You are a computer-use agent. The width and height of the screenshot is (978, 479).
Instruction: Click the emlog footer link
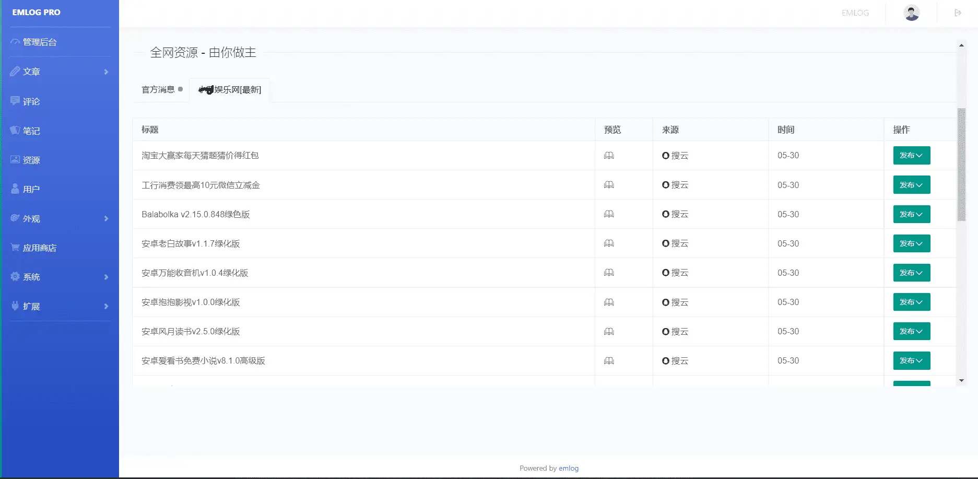tap(568, 468)
